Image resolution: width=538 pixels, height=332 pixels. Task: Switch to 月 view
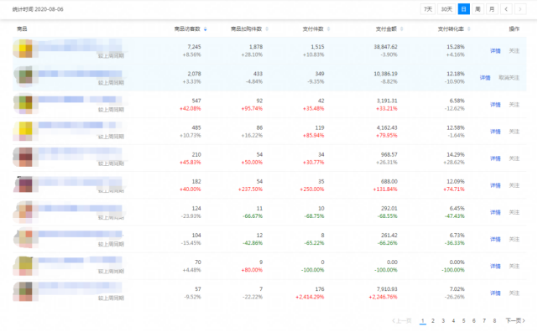tap(492, 9)
